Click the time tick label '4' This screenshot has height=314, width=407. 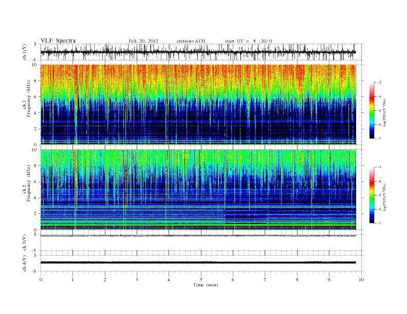click(169, 280)
